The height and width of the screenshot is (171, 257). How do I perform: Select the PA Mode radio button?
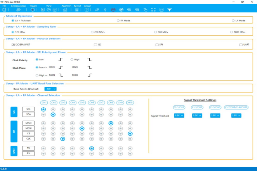click(118, 20)
